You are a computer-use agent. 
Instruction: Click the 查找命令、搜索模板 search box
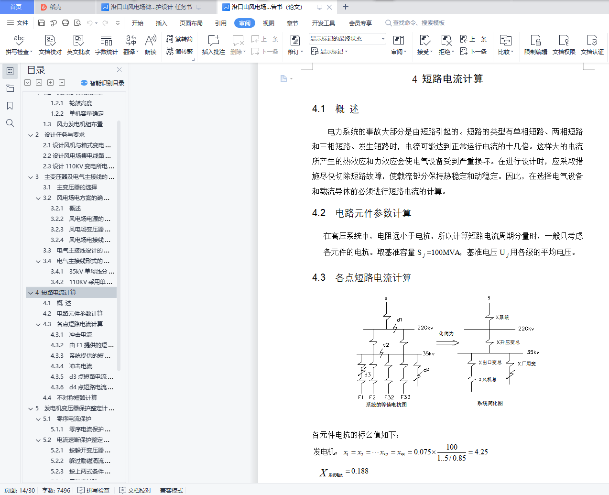415,23
